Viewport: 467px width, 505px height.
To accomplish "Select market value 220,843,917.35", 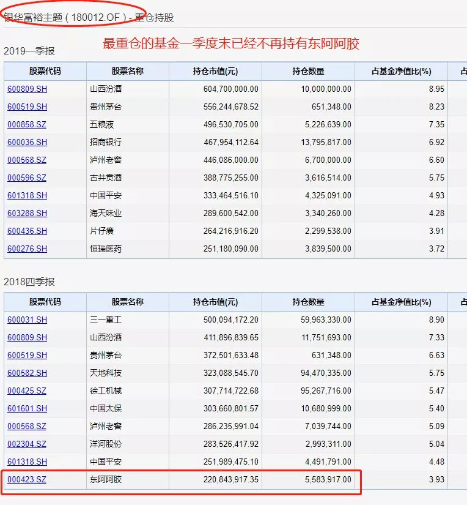I will tap(230, 479).
